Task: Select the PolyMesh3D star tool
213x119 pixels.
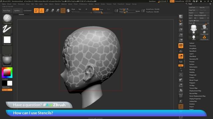Action: 204,32
